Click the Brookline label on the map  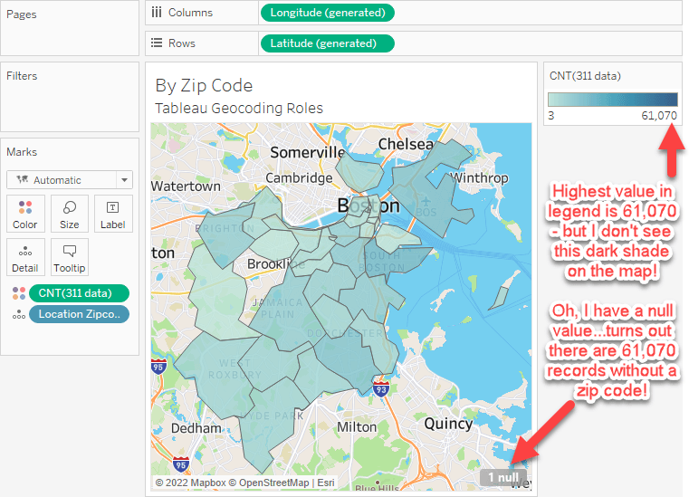point(276,264)
